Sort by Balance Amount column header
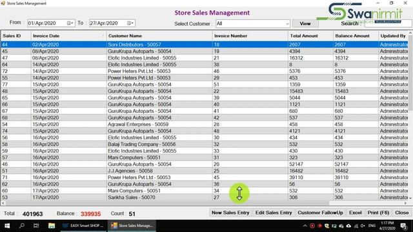Screen dimensions: 413x232 click(x=356, y=36)
